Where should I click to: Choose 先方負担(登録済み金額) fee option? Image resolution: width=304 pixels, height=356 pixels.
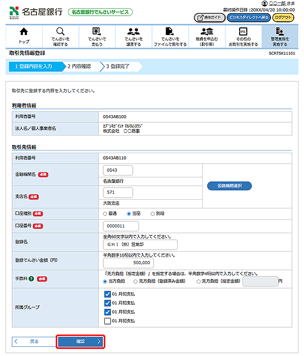pos(135,280)
